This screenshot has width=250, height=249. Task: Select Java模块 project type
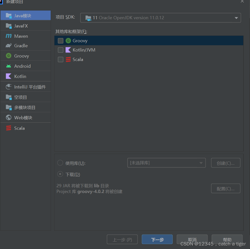[x=25, y=15]
